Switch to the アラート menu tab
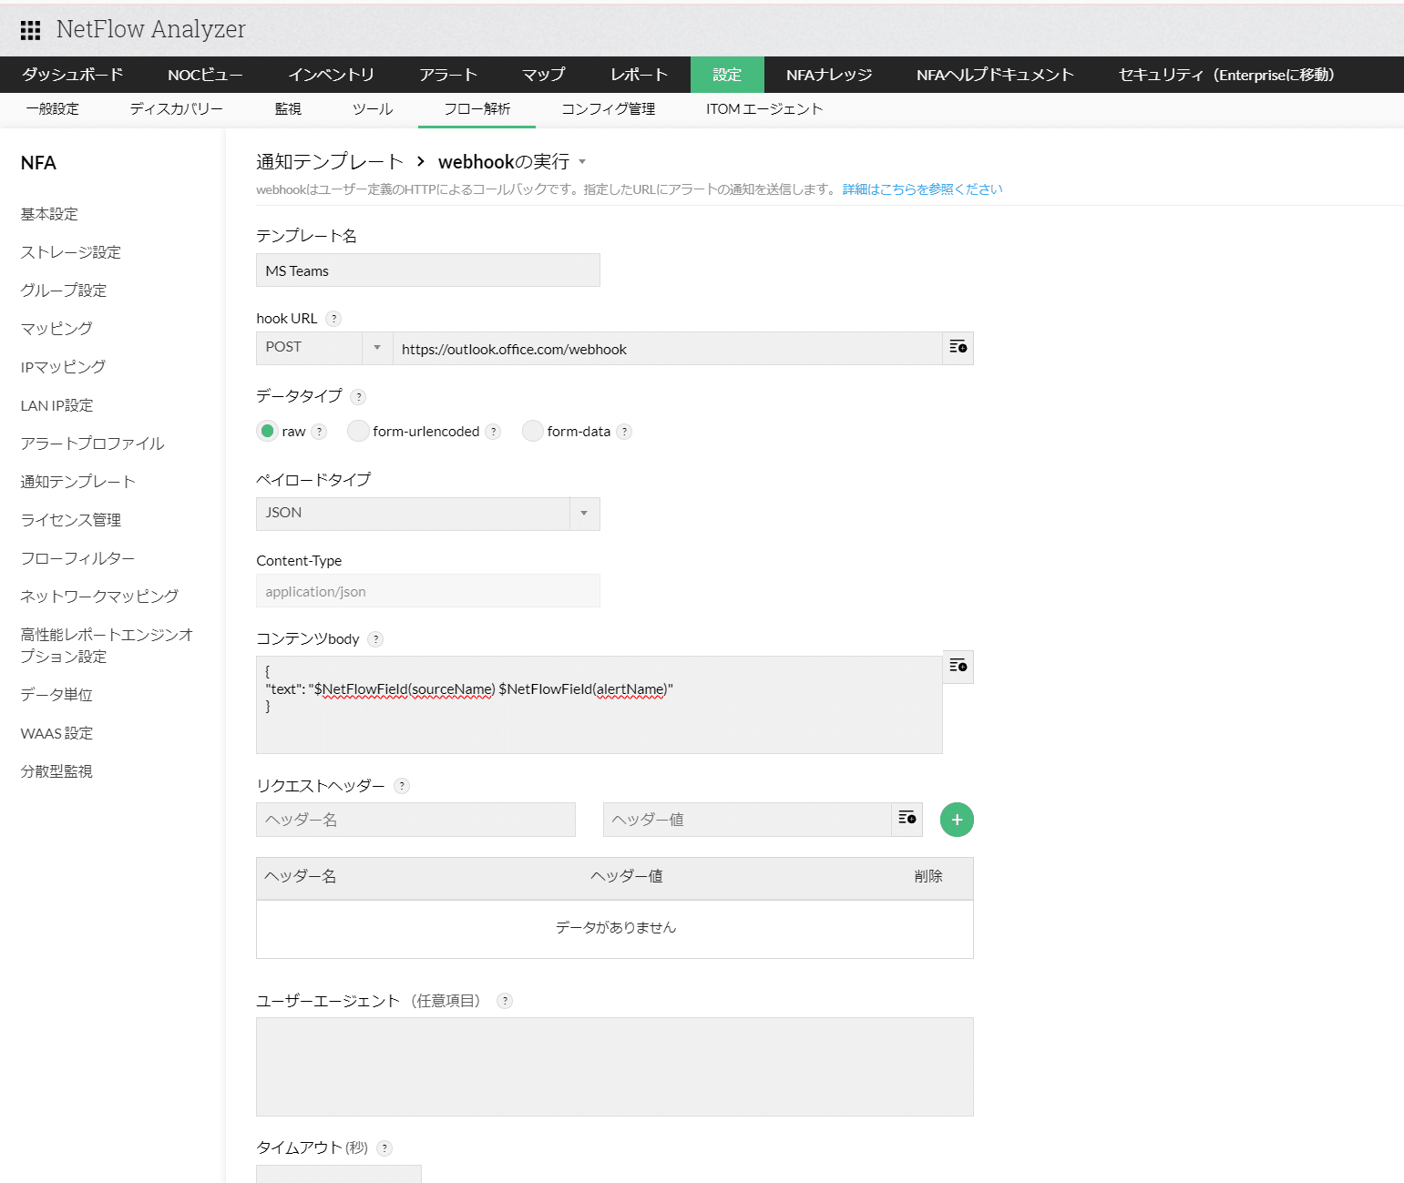The image size is (1404, 1183). pyautogui.click(x=447, y=75)
